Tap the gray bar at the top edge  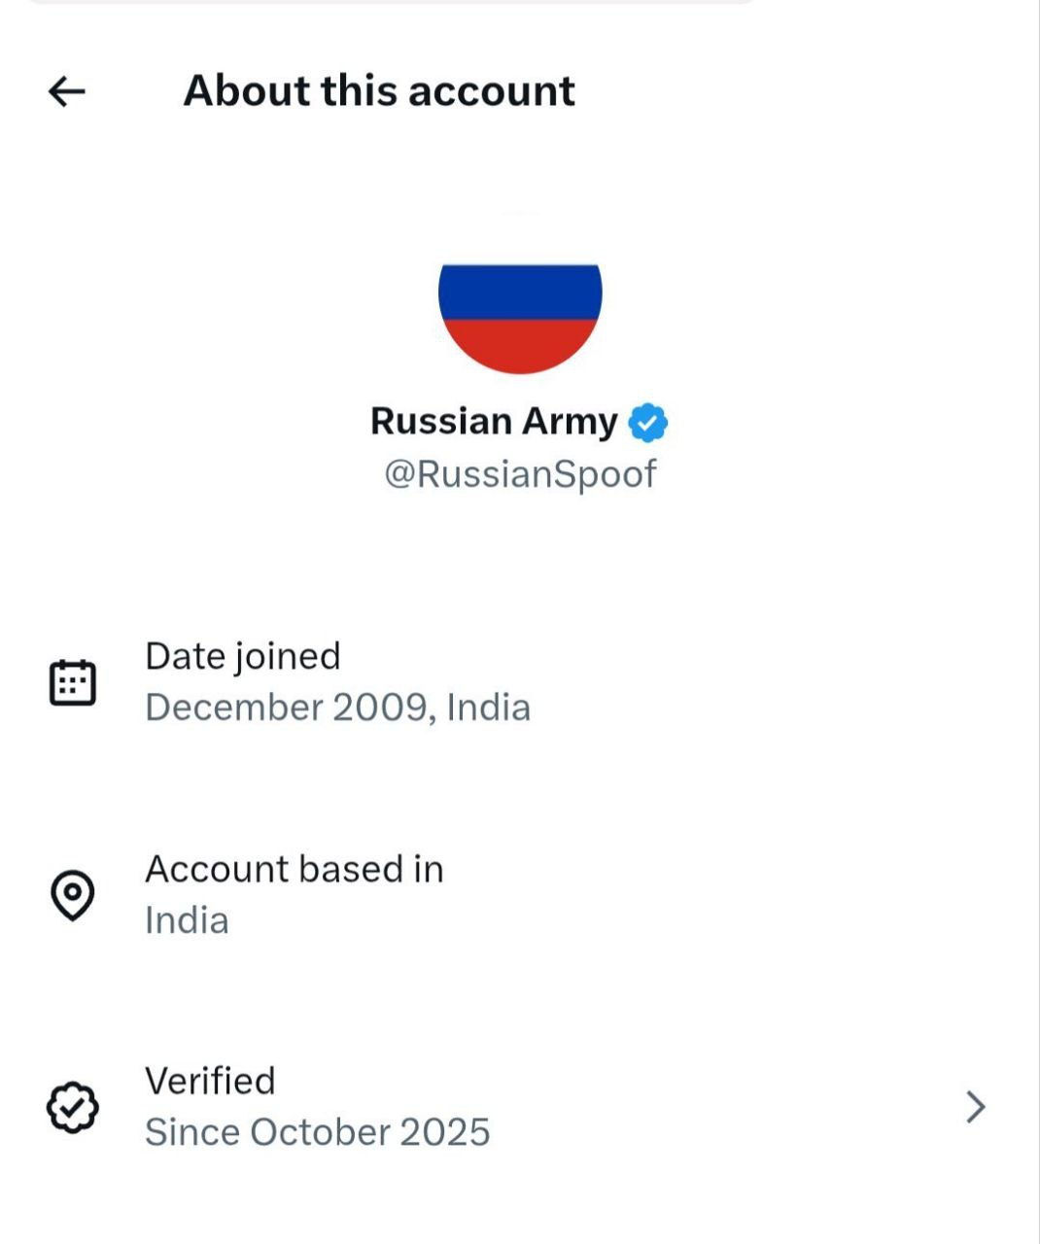(x=389, y=2)
